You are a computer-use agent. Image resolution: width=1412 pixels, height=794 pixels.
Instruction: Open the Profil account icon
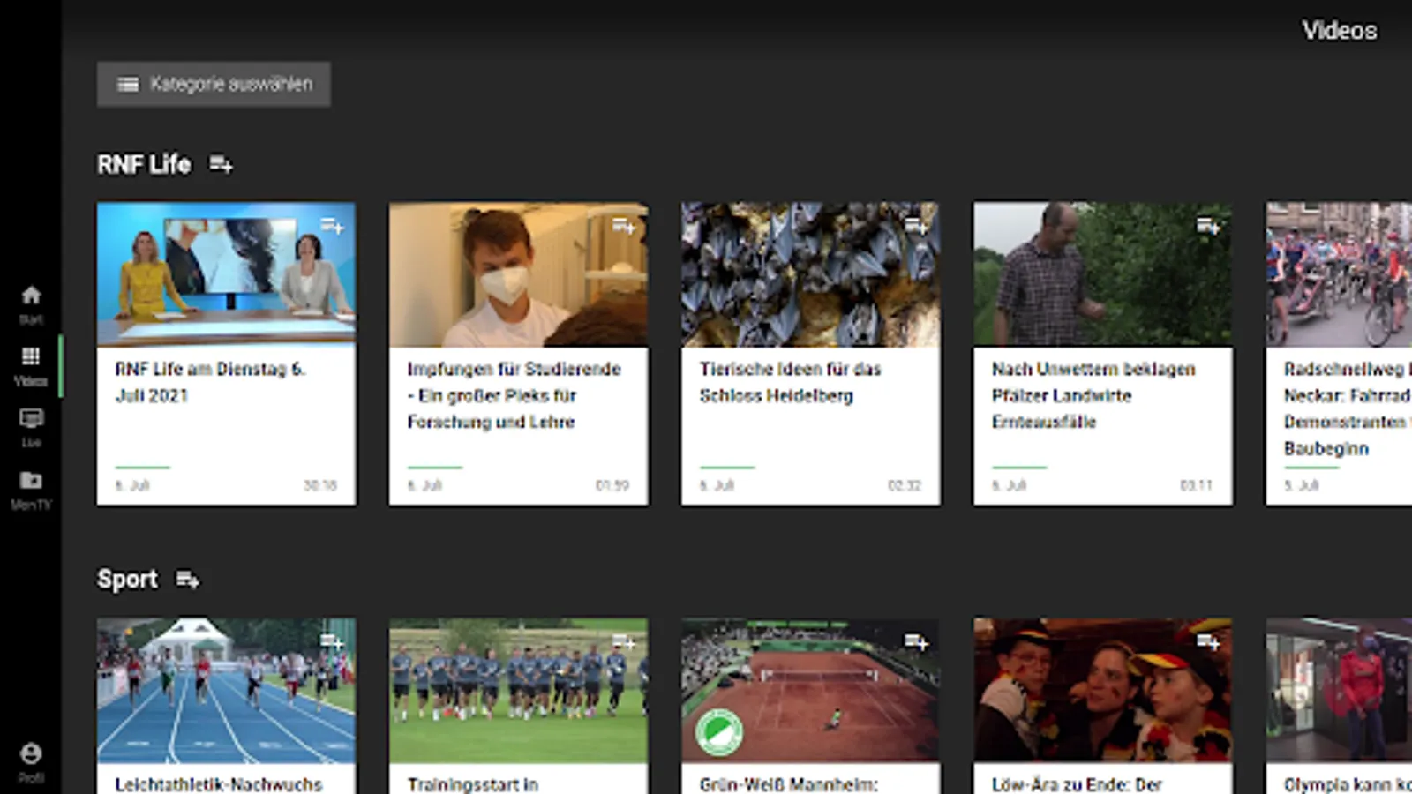31,753
